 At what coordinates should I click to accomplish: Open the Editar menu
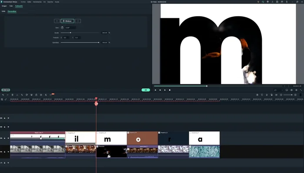pos(29,2)
